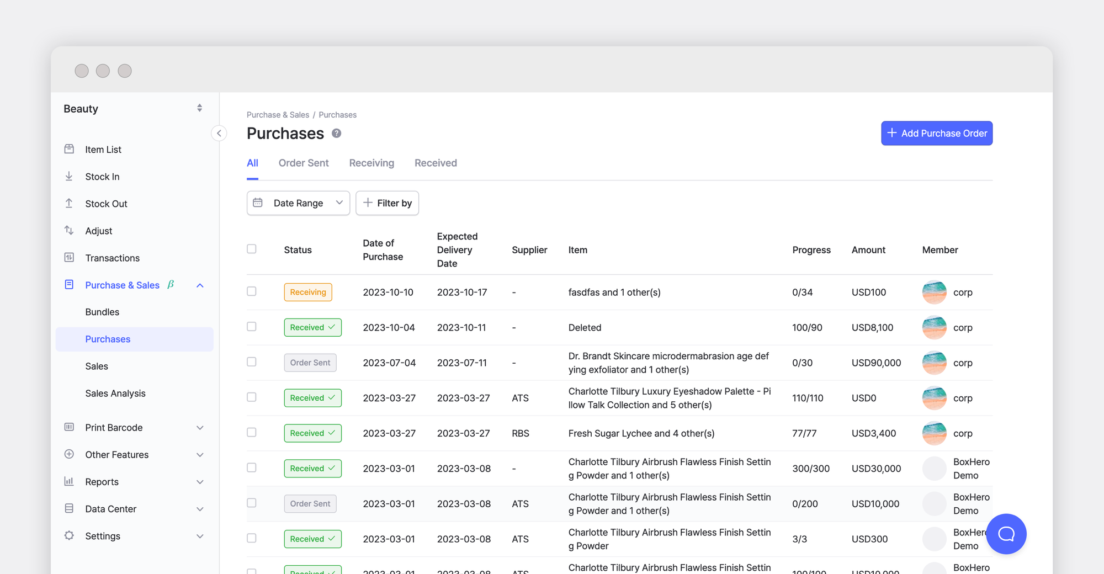Collapse the sidebar with the arrow button
This screenshot has height=574, width=1104.
tap(219, 133)
